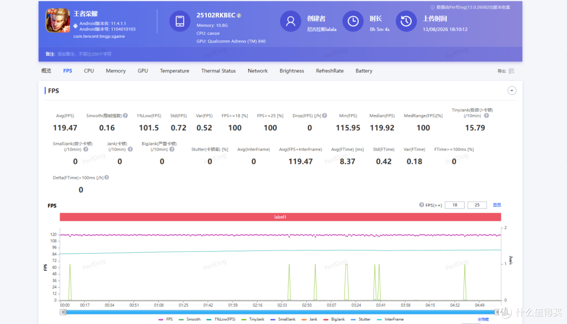Click the package name com.tencent.tmgp.sgame
567x324 pixels.
click(99, 36)
